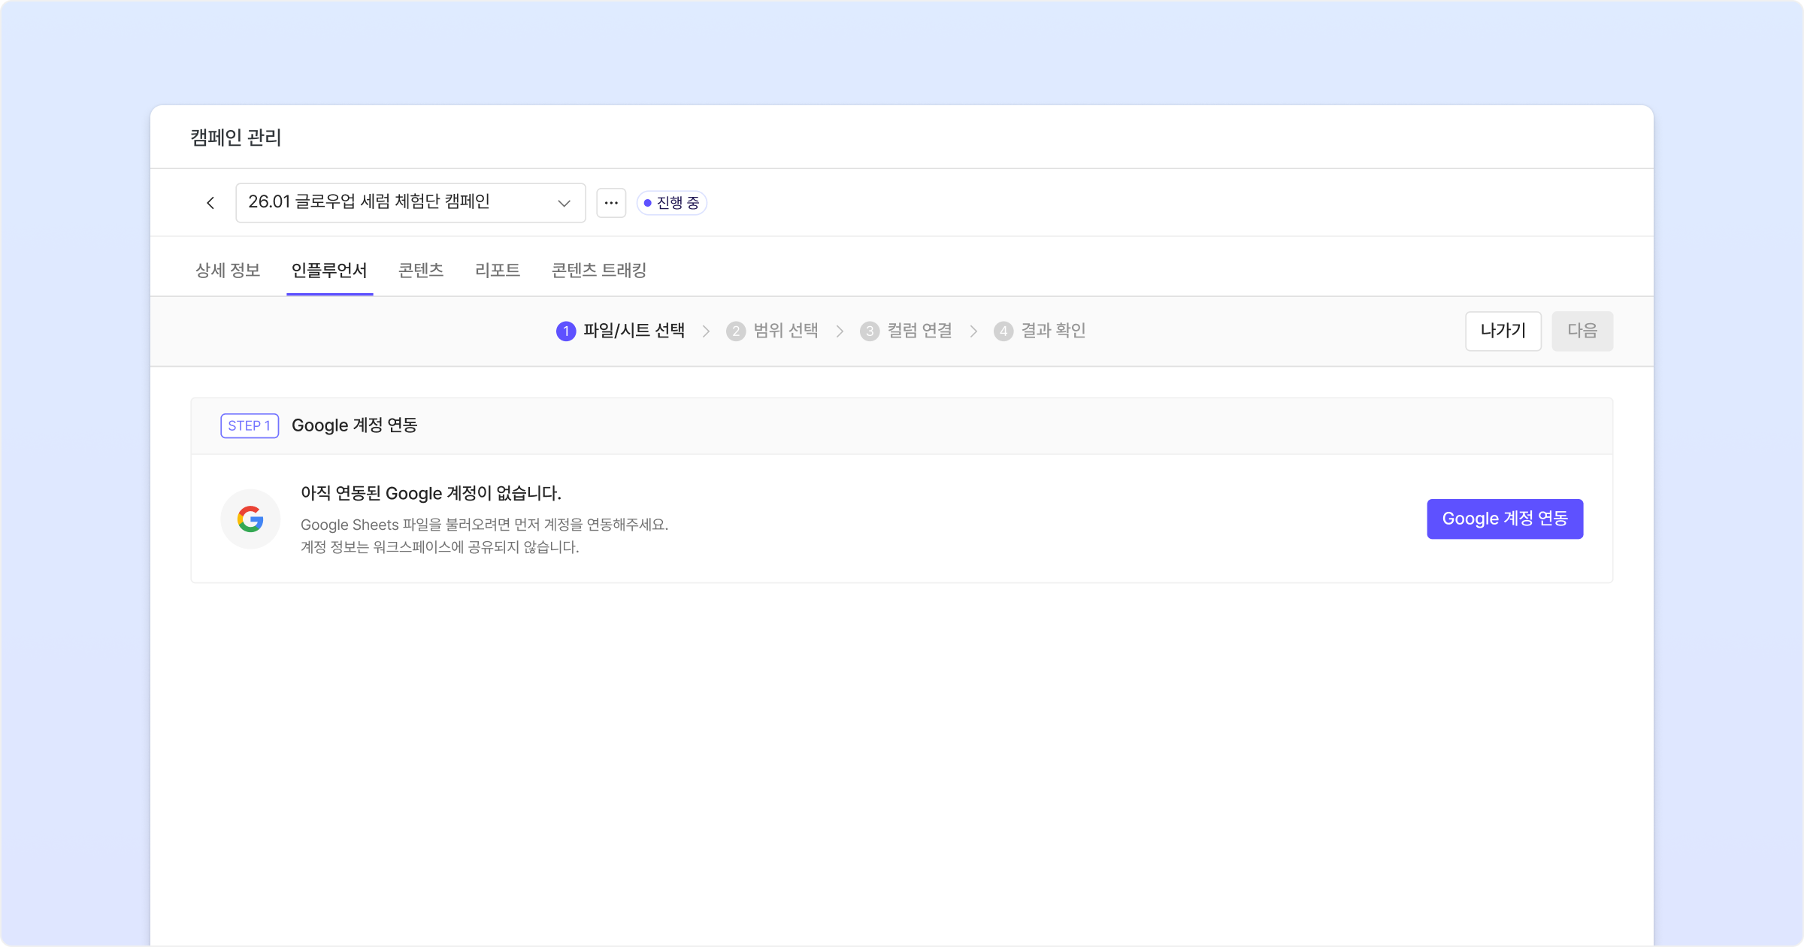Click the back arrow beside campaign selector

tap(210, 203)
